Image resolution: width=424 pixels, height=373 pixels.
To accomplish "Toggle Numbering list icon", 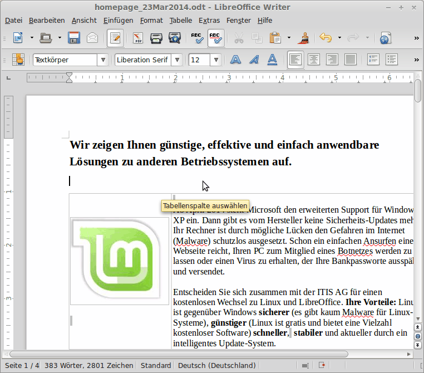I will click(373, 60).
